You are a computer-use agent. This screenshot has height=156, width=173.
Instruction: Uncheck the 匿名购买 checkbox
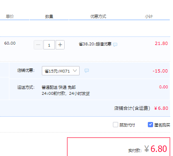150,125
